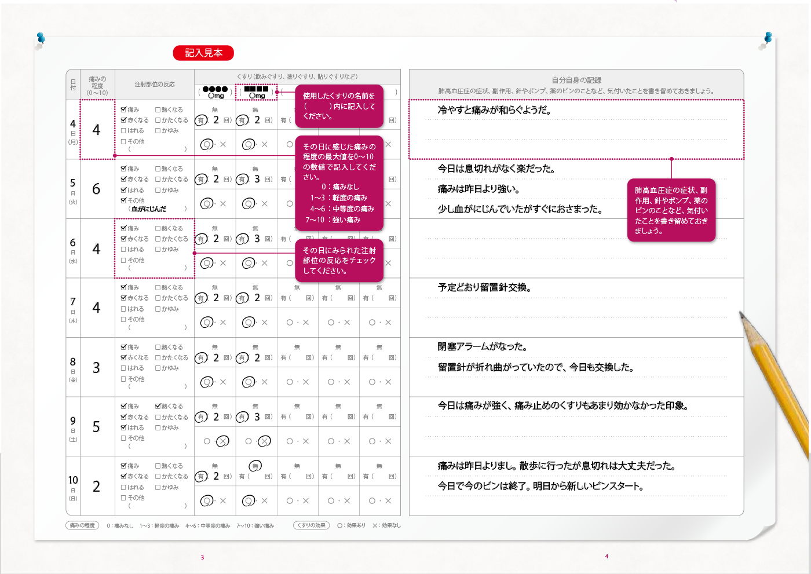Select 0:痛みなし in the bottom legend
The image size is (811, 574).
(x=120, y=526)
